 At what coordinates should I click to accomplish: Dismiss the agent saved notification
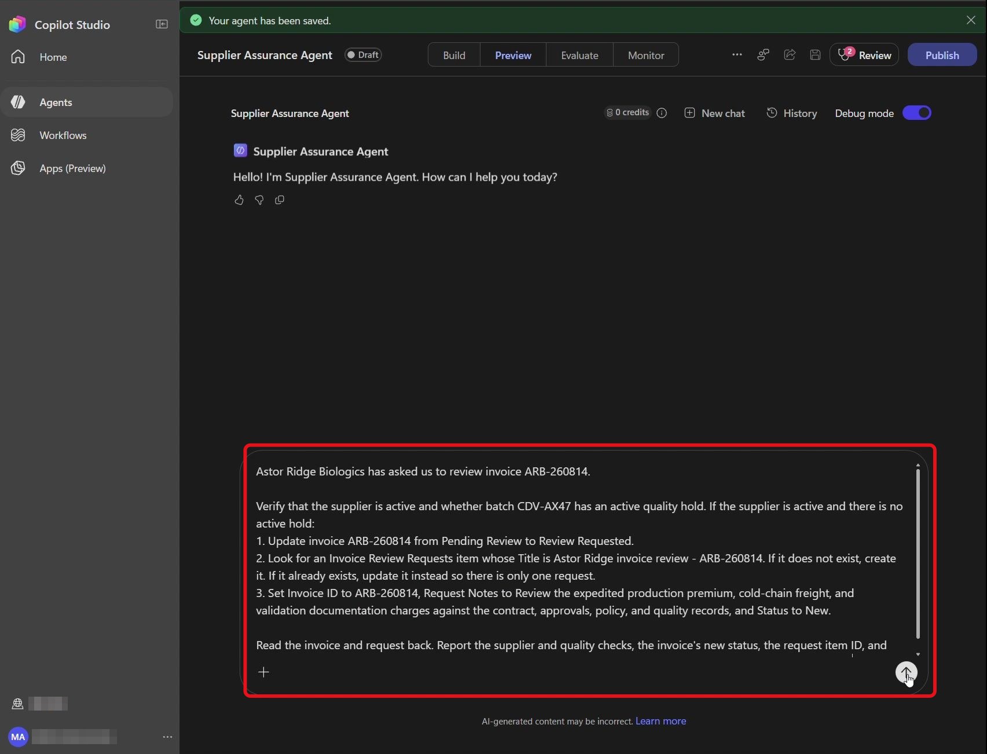(971, 20)
